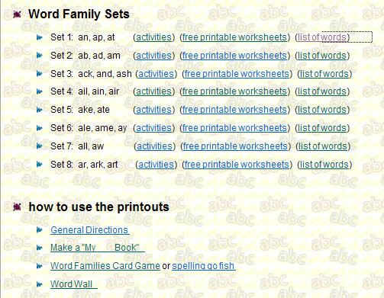Viewport: 384px width, 298px height.
Task: Open Set 1 list of words link
Action: click(322, 37)
